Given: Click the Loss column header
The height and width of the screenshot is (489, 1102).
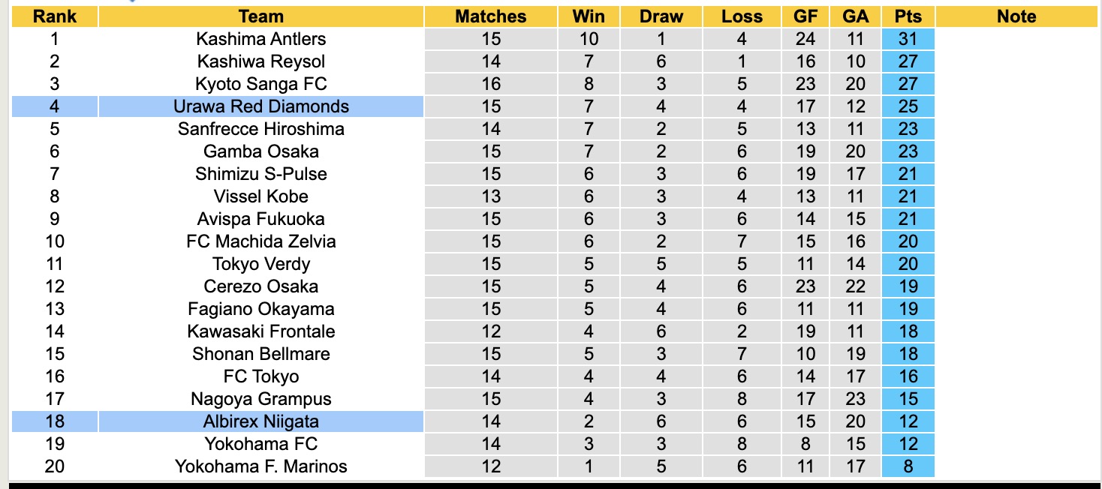Looking at the screenshot, I should (x=742, y=16).
